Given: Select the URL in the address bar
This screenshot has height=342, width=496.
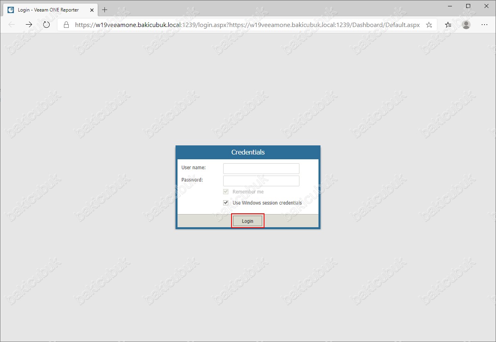Looking at the screenshot, I should click(247, 25).
